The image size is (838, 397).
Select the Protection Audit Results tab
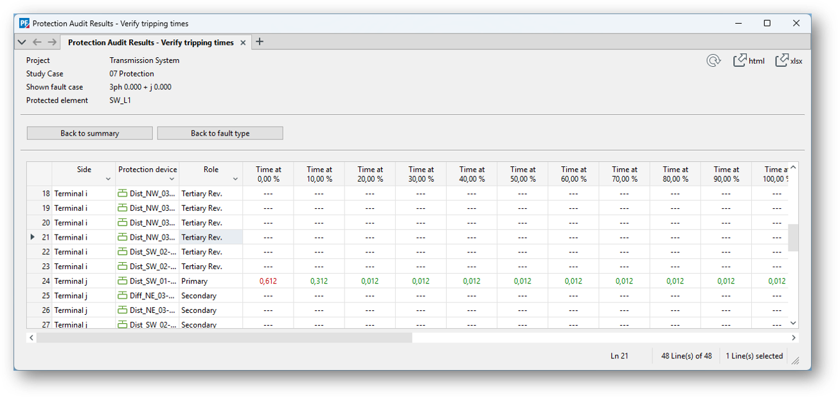pos(150,42)
